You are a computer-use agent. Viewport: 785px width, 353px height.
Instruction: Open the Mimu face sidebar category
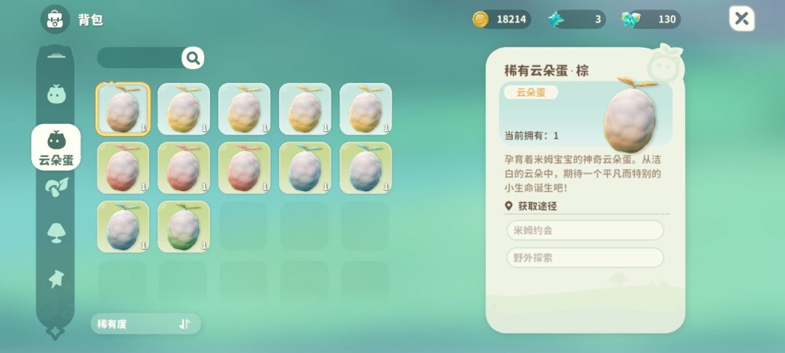point(56,94)
